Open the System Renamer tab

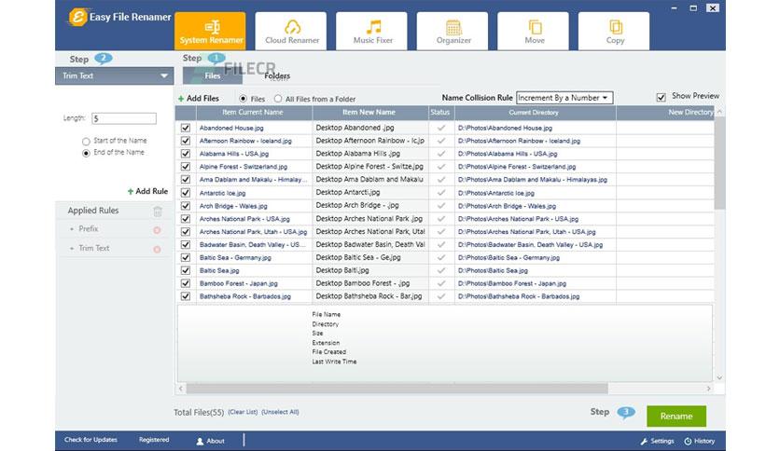[x=210, y=32]
